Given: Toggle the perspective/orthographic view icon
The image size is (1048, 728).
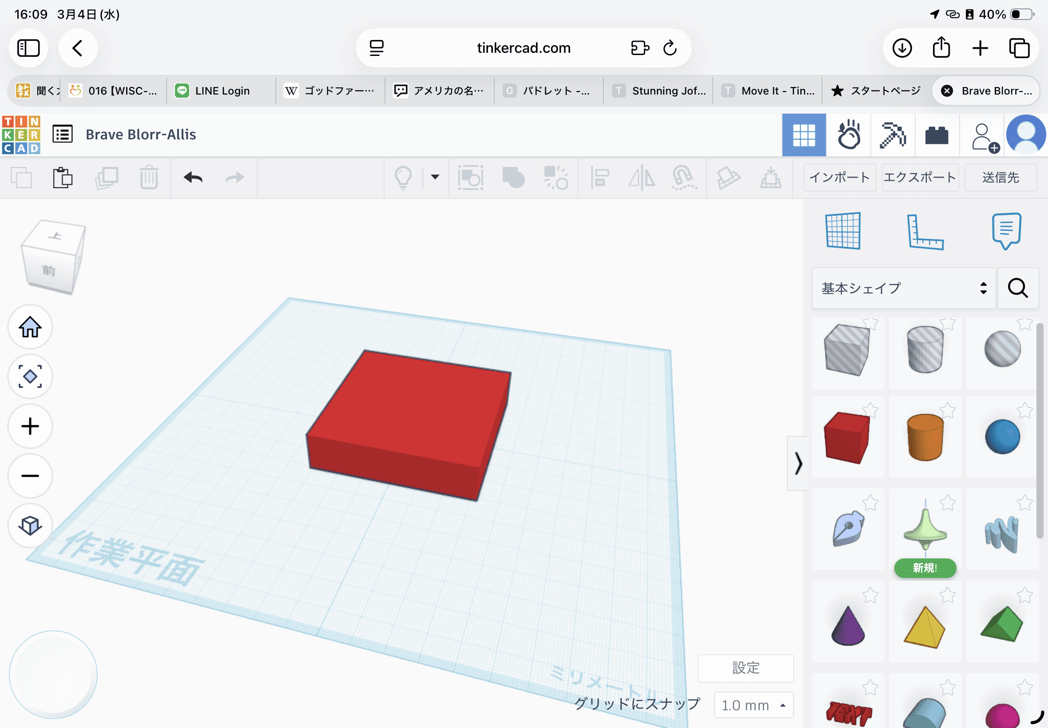Looking at the screenshot, I should pos(29,526).
